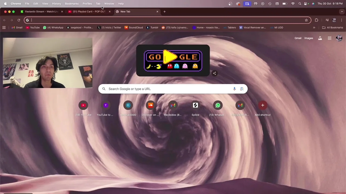Play the Pac-Man Google doodle
This screenshot has height=194, width=346.
pyautogui.click(x=173, y=60)
